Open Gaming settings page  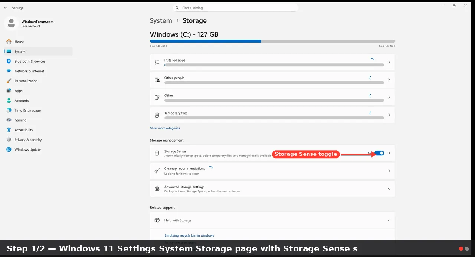pyautogui.click(x=38, y=120)
